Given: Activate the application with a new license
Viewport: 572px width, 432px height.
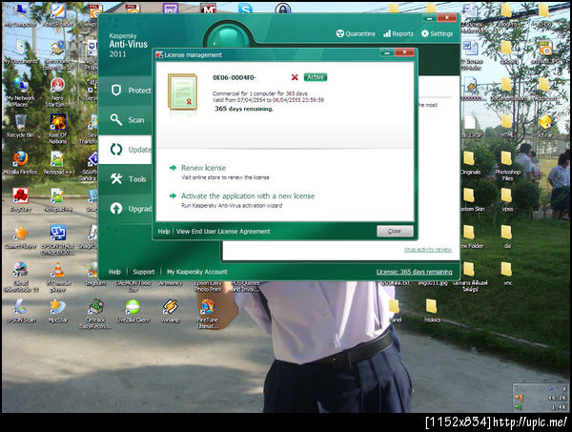Looking at the screenshot, I should (248, 195).
